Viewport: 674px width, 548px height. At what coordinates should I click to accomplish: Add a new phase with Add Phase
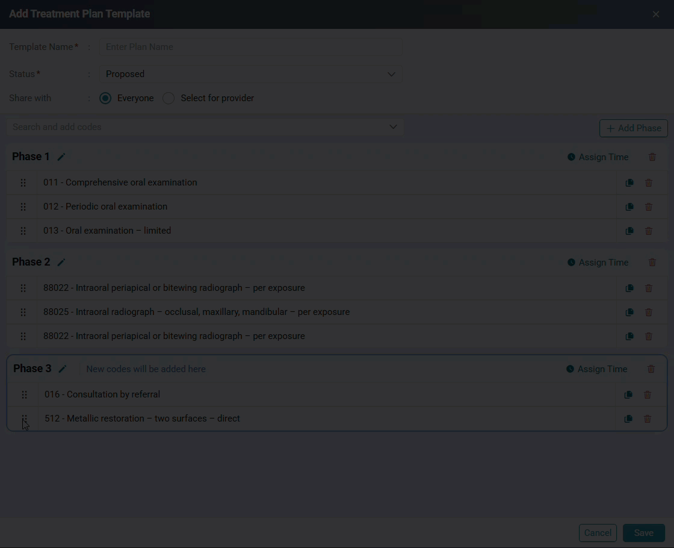click(x=634, y=128)
